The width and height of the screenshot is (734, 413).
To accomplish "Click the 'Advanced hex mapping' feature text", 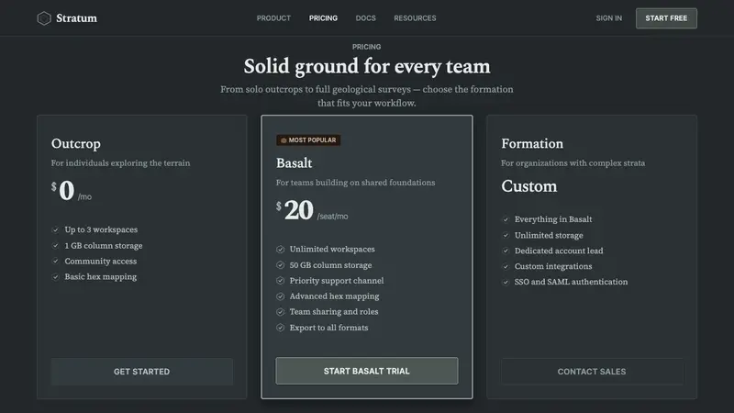I will pyautogui.click(x=334, y=296).
